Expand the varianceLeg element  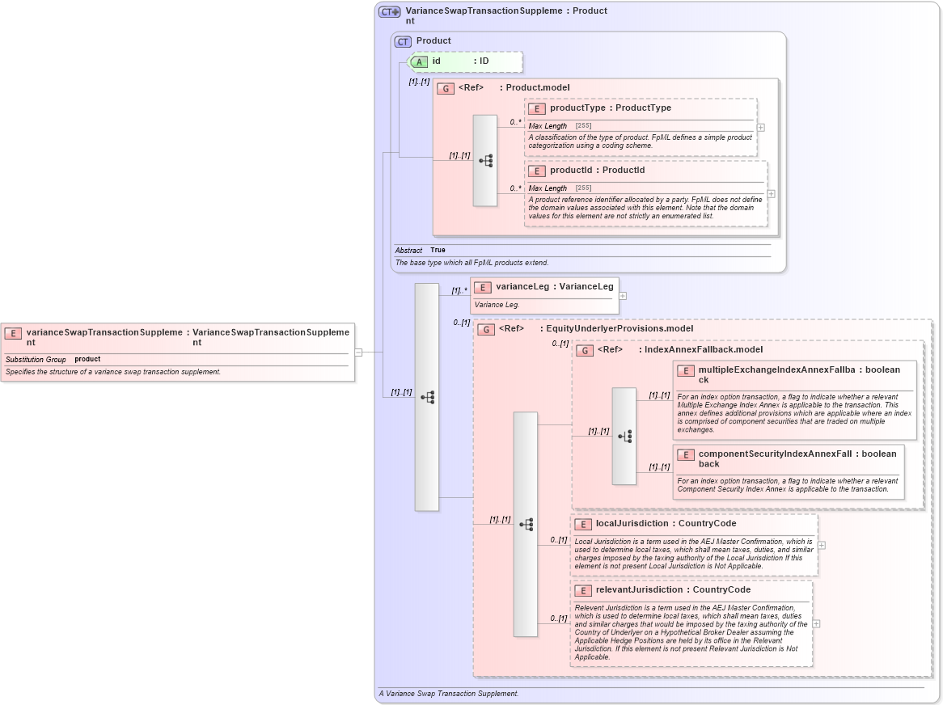623,296
